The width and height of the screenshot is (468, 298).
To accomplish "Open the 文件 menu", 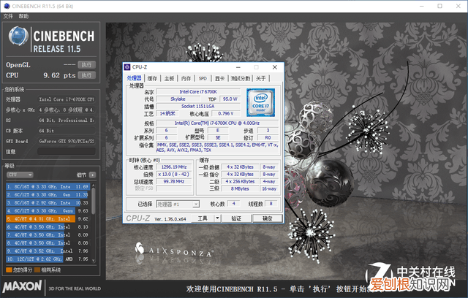I will 8,16.
